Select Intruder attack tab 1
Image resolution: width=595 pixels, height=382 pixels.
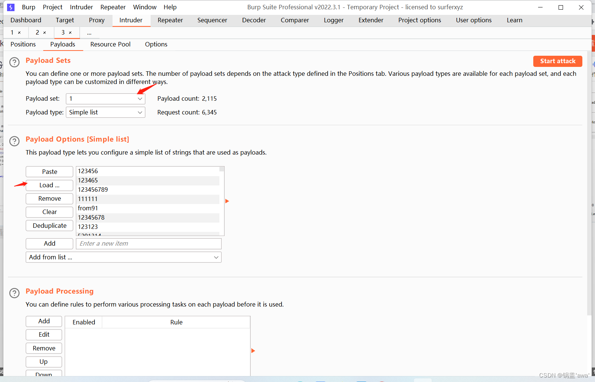pyautogui.click(x=12, y=33)
